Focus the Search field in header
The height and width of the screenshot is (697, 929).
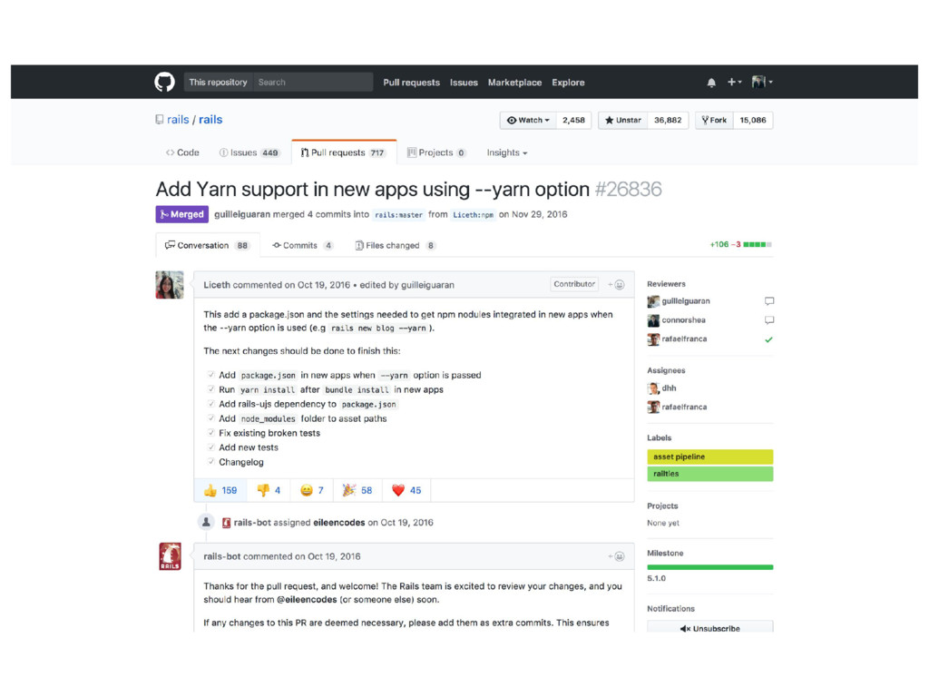pos(313,82)
